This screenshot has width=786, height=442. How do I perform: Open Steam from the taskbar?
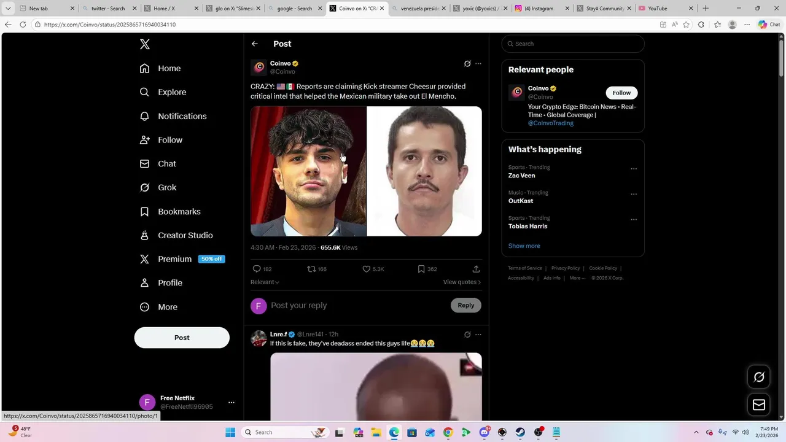point(520,432)
